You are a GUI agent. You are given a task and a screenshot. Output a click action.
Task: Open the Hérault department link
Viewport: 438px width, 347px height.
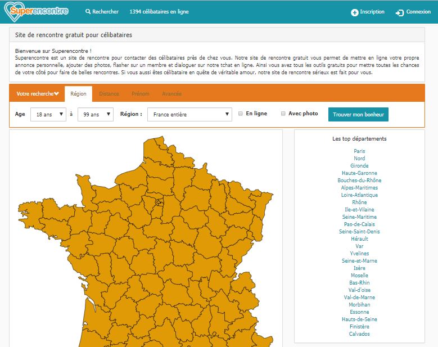[359, 238]
